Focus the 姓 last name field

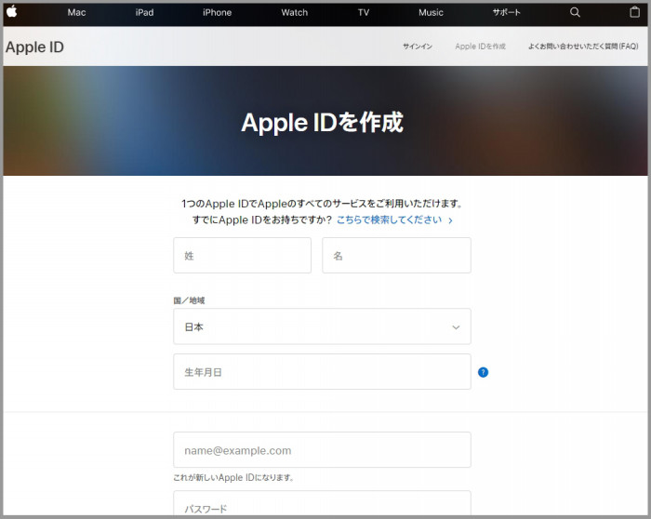pos(242,256)
